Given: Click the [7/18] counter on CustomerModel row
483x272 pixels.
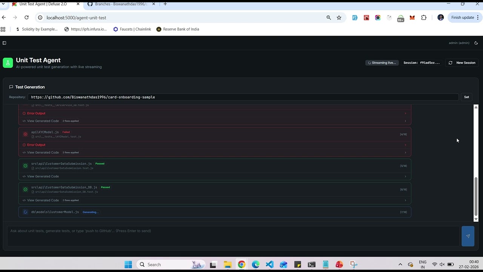Looking at the screenshot, I should pos(403,212).
